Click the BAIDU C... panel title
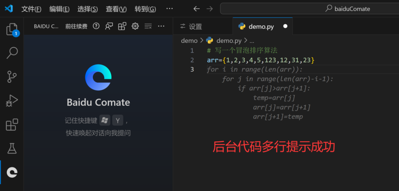The width and height of the screenshot is (399, 191). 46,26
